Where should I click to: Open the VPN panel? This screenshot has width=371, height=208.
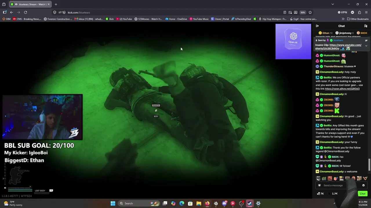point(342,12)
